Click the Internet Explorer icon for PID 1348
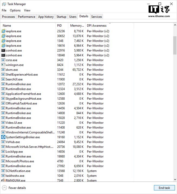 click(3, 41)
